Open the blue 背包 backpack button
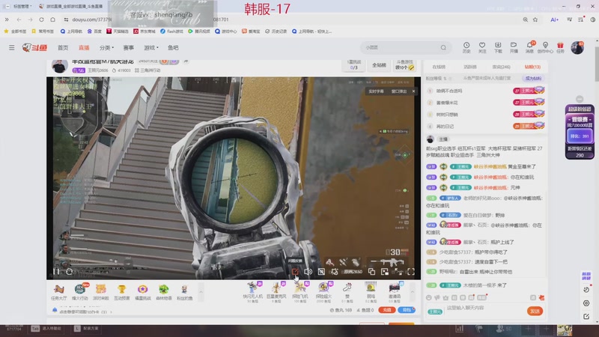 [407, 310]
